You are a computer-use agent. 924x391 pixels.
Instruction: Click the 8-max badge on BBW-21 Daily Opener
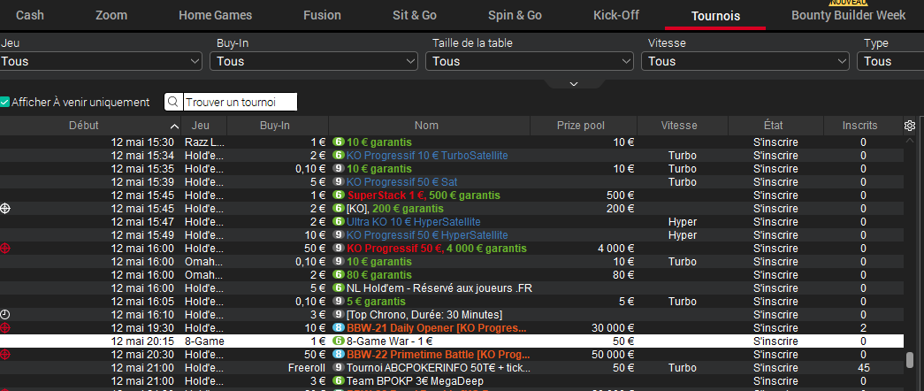[x=339, y=328]
